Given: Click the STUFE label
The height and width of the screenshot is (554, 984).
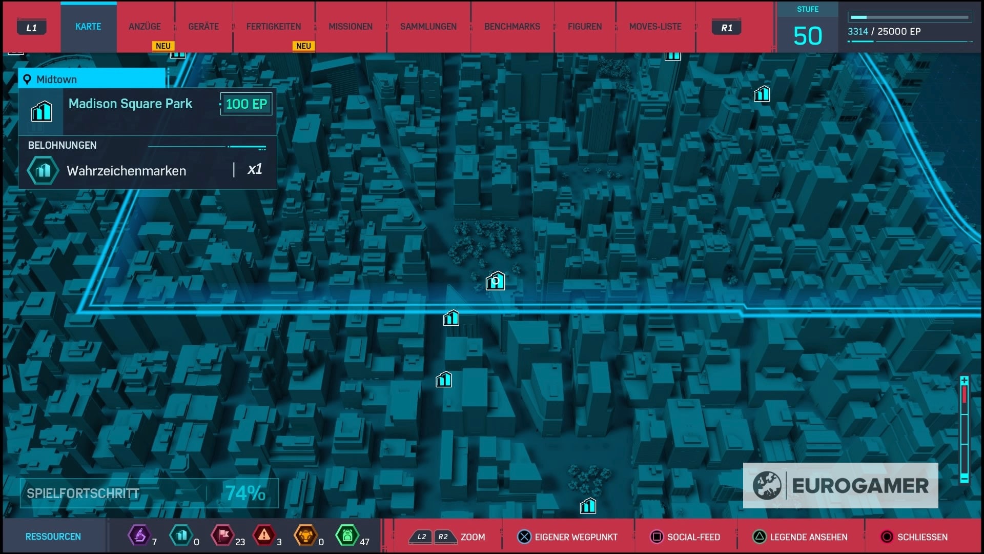Looking at the screenshot, I should click(x=808, y=9).
